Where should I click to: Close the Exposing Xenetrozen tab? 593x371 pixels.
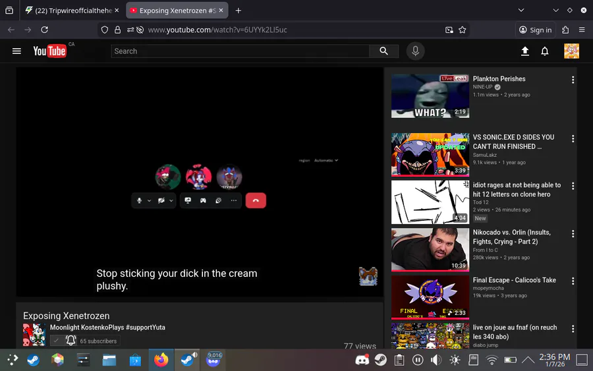(221, 10)
